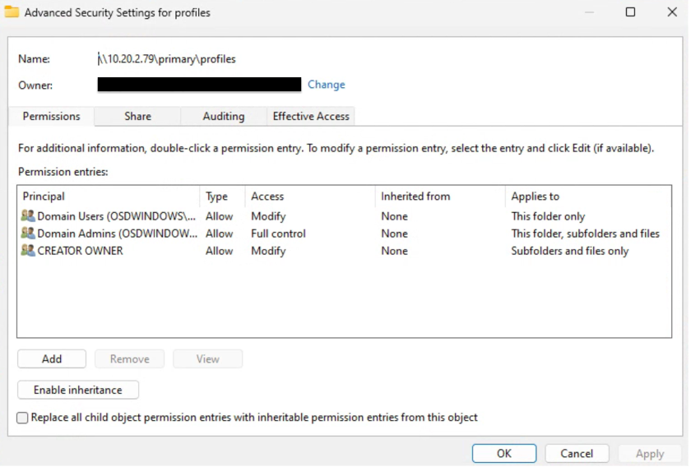This screenshot has width=691, height=467.
Task: Select the Permissions tab
Action: click(x=51, y=117)
